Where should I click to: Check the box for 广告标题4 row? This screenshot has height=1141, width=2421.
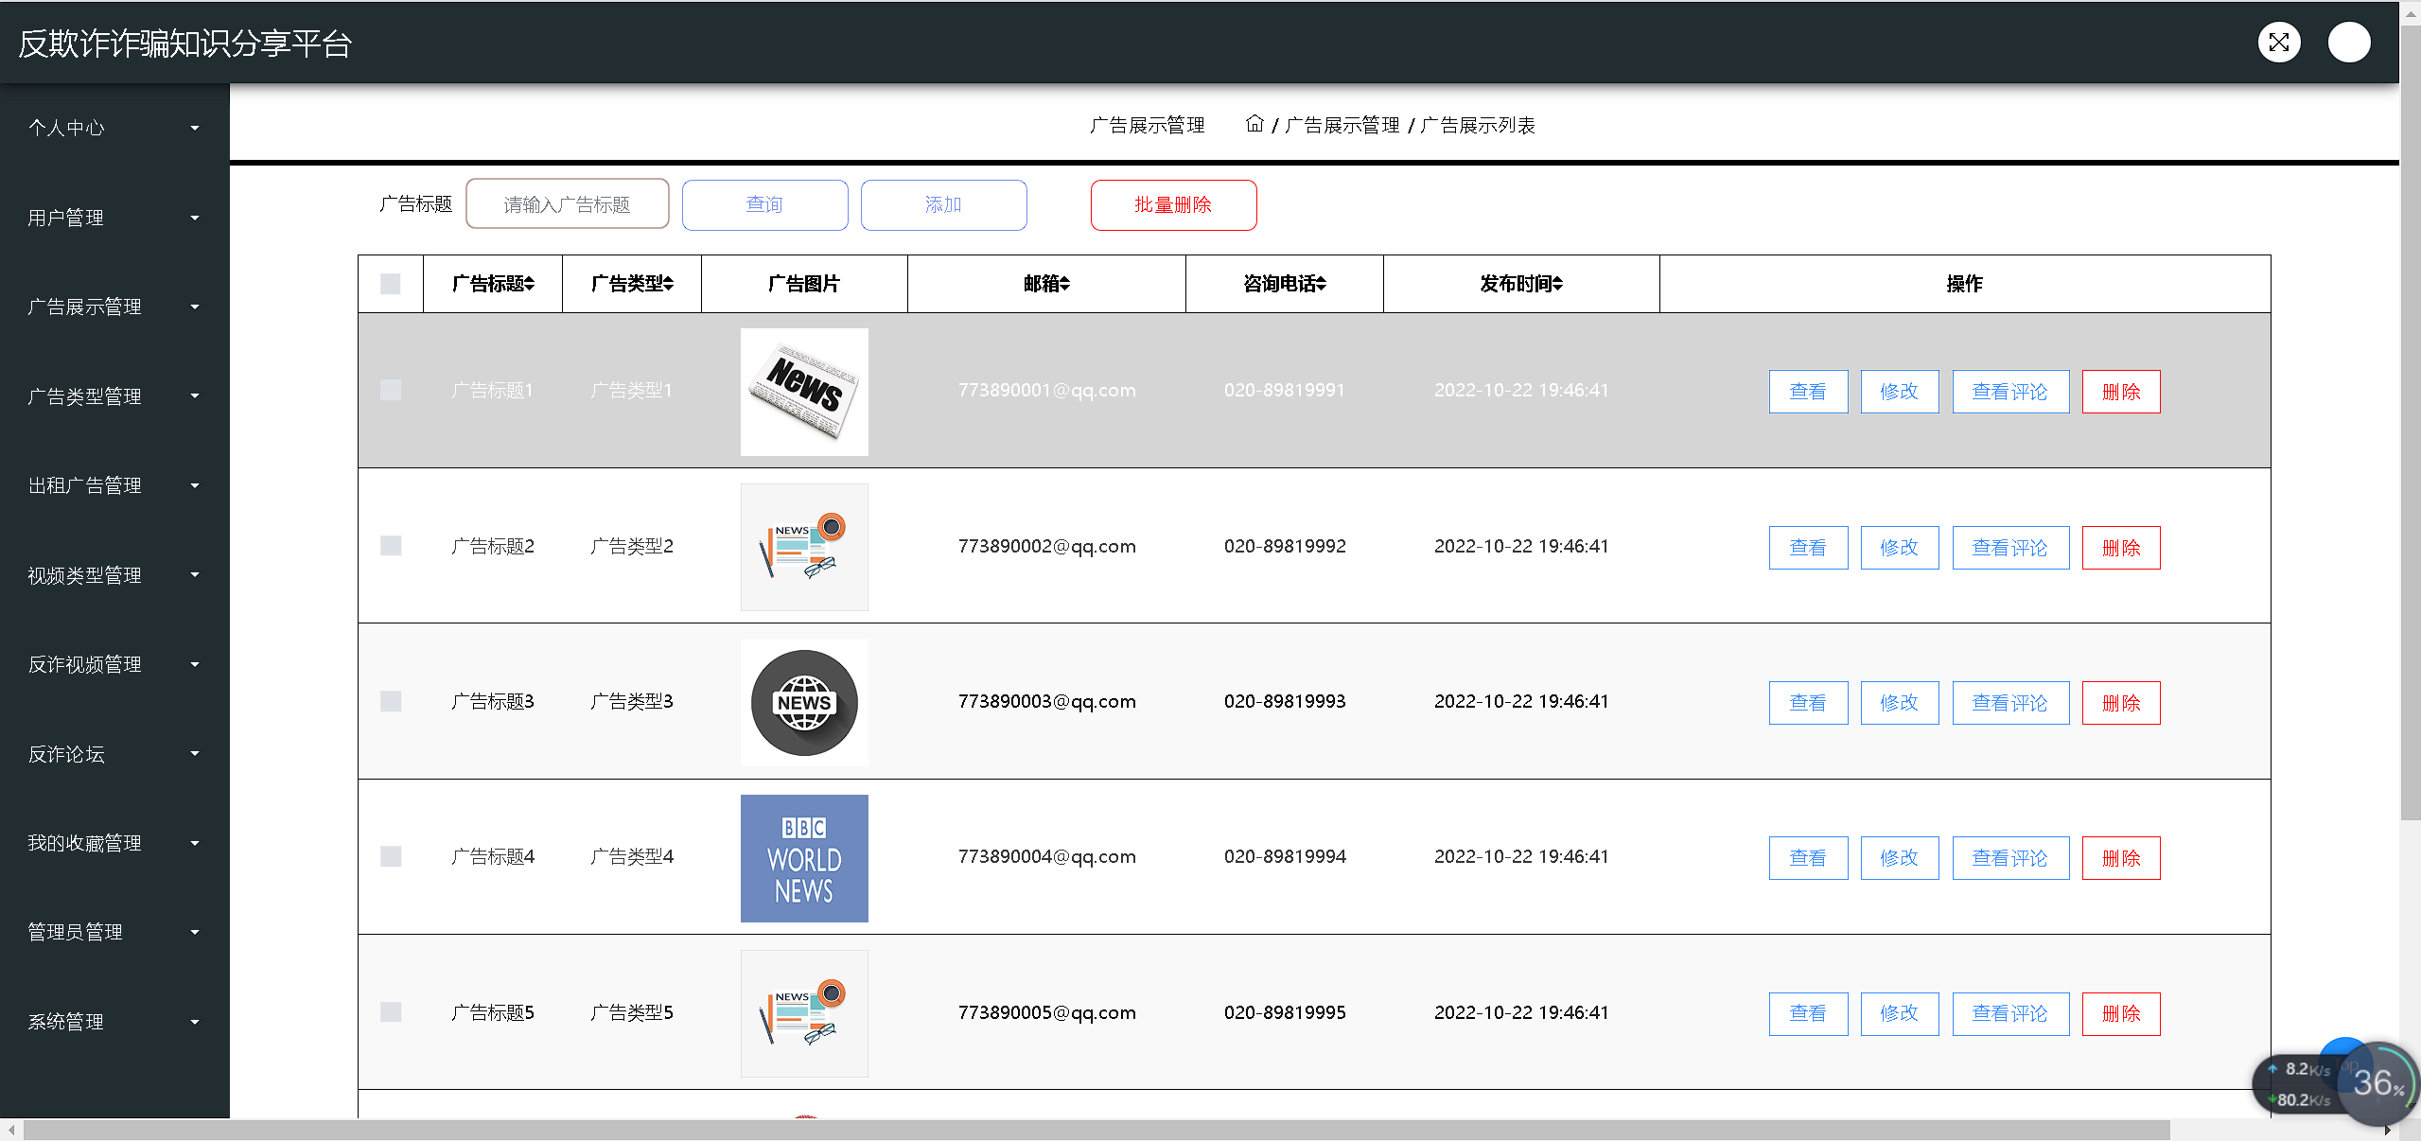tap(391, 856)
